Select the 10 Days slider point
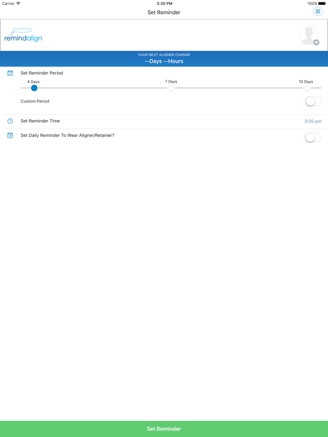Screen dimensions: 328x437 pos(307,88)
